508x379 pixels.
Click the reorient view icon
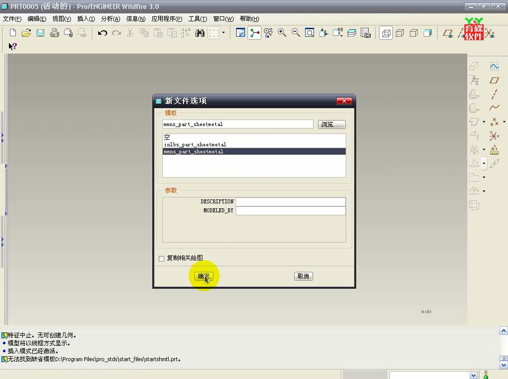click(323, 33)
